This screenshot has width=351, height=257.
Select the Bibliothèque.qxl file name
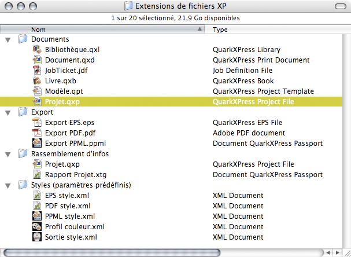tap(72, 50)
